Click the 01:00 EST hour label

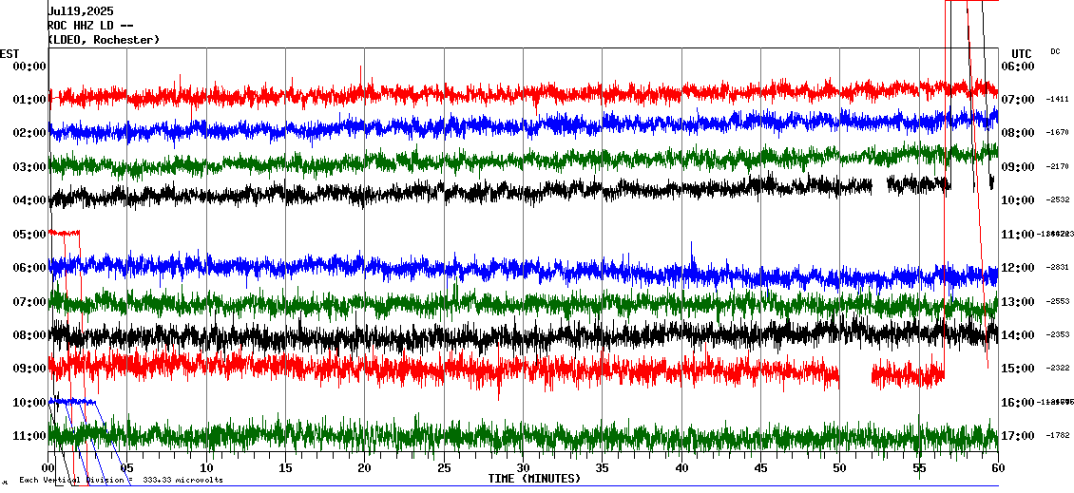click(29, 100)
